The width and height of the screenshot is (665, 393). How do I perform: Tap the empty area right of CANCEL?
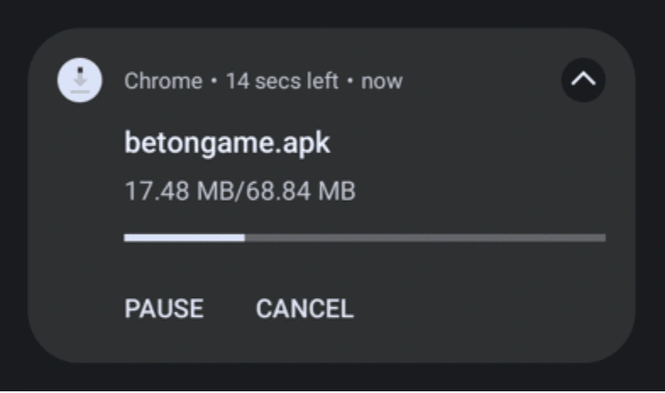(x=487, y=308)
